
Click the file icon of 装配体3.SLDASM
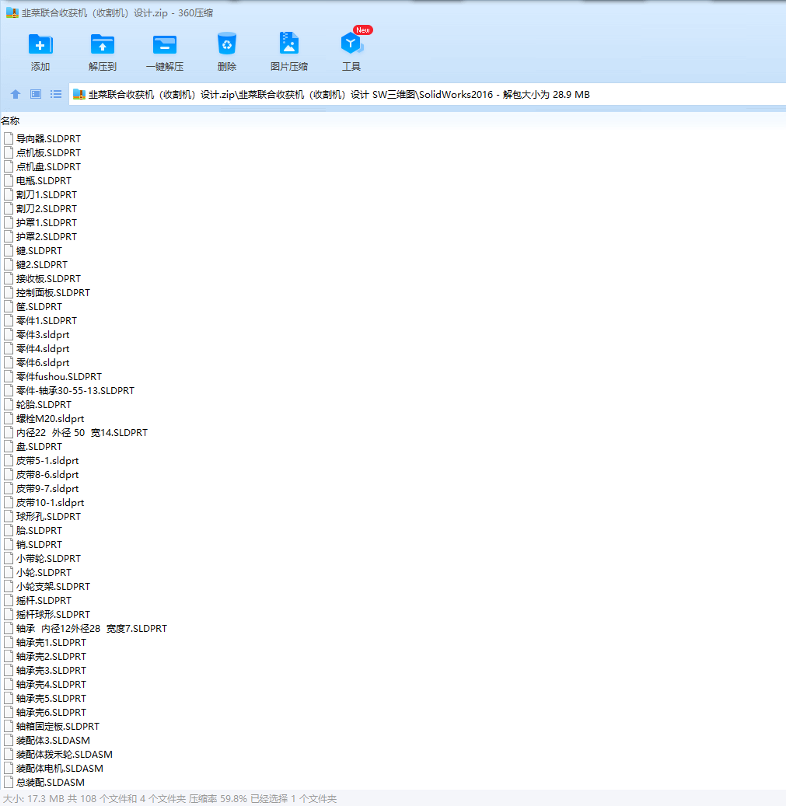9,740
